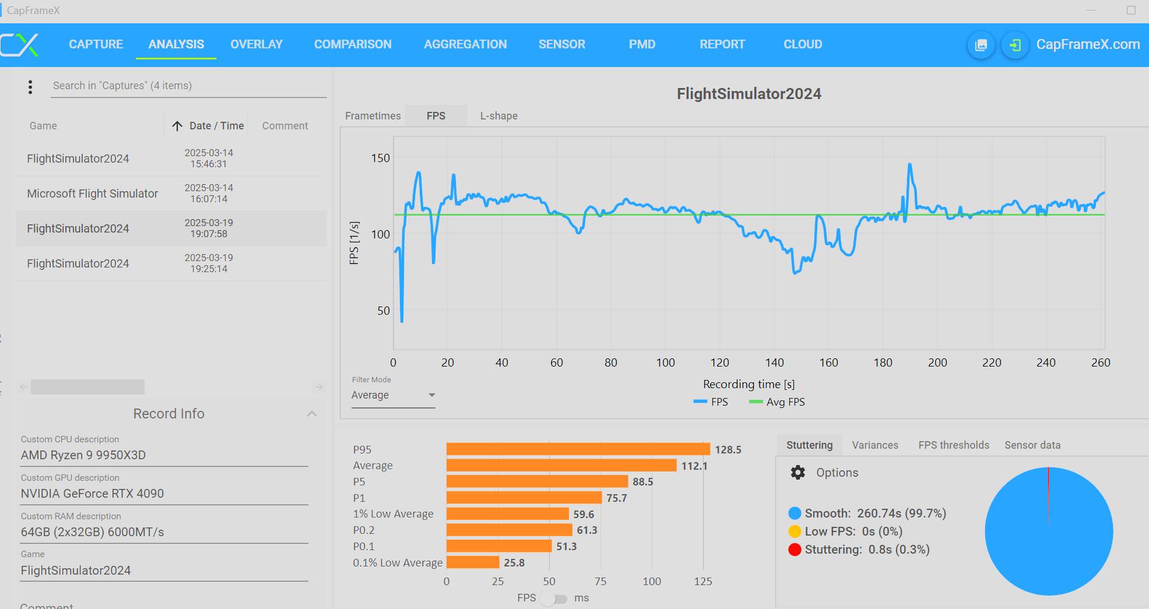
Task: Switch to the SENSOR tab
Action: 562,44
